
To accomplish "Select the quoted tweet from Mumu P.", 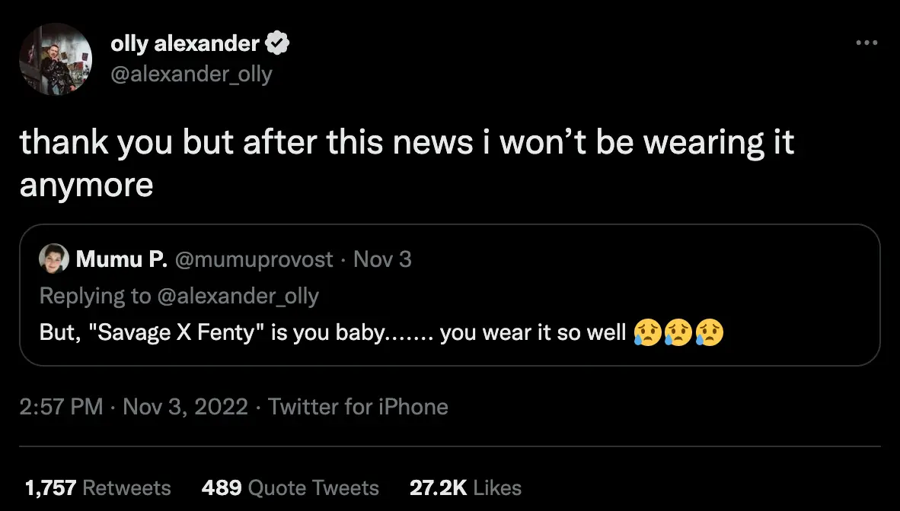I will tap(449, 294).
